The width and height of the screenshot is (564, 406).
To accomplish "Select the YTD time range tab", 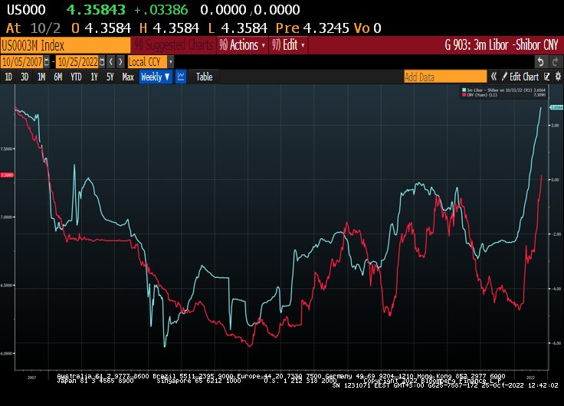I will [x=76, y=77].
